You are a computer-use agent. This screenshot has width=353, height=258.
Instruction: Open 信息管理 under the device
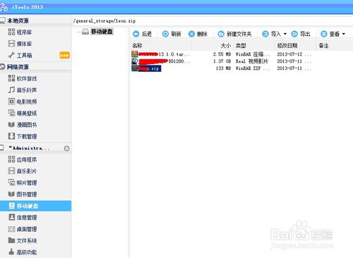pyautogui.click(x=23, y=217)
